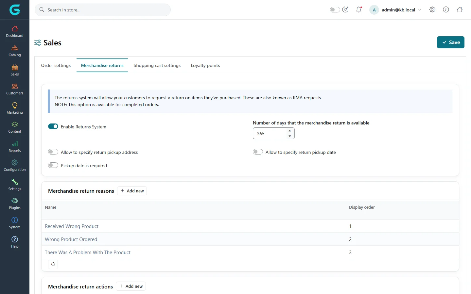Open Configuration gear in sidebar
471x294 pixels.
point(15,166)
